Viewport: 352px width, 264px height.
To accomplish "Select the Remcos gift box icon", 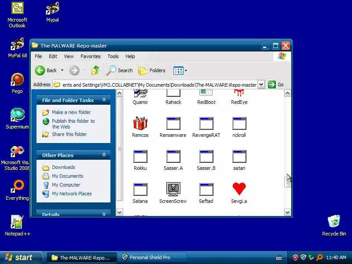I will (x=140, y=123).
